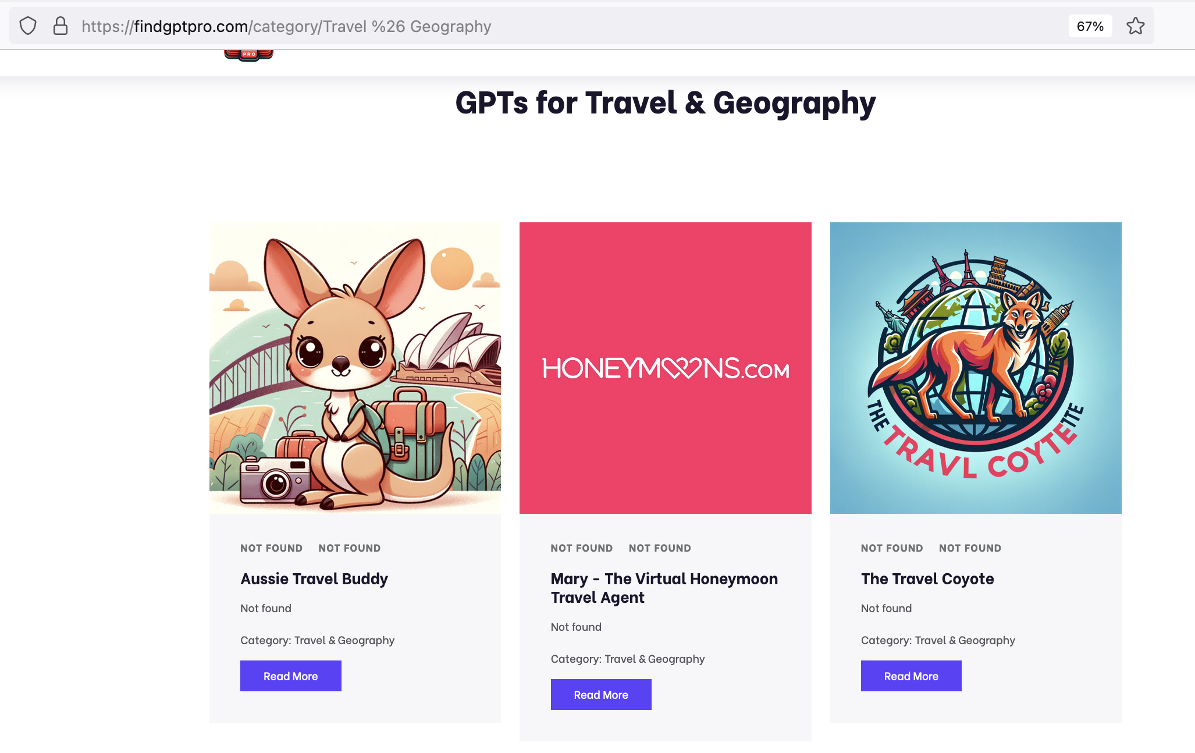Click the shield tracking protection icon
The width and height of the screenshot is (1195, 753).
28,26
